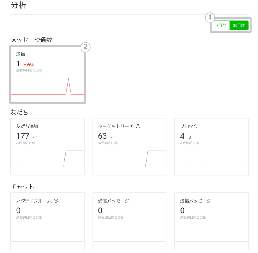Open the 送信メッセージ chat card title

pyautogui.click(x=196, y=201)
